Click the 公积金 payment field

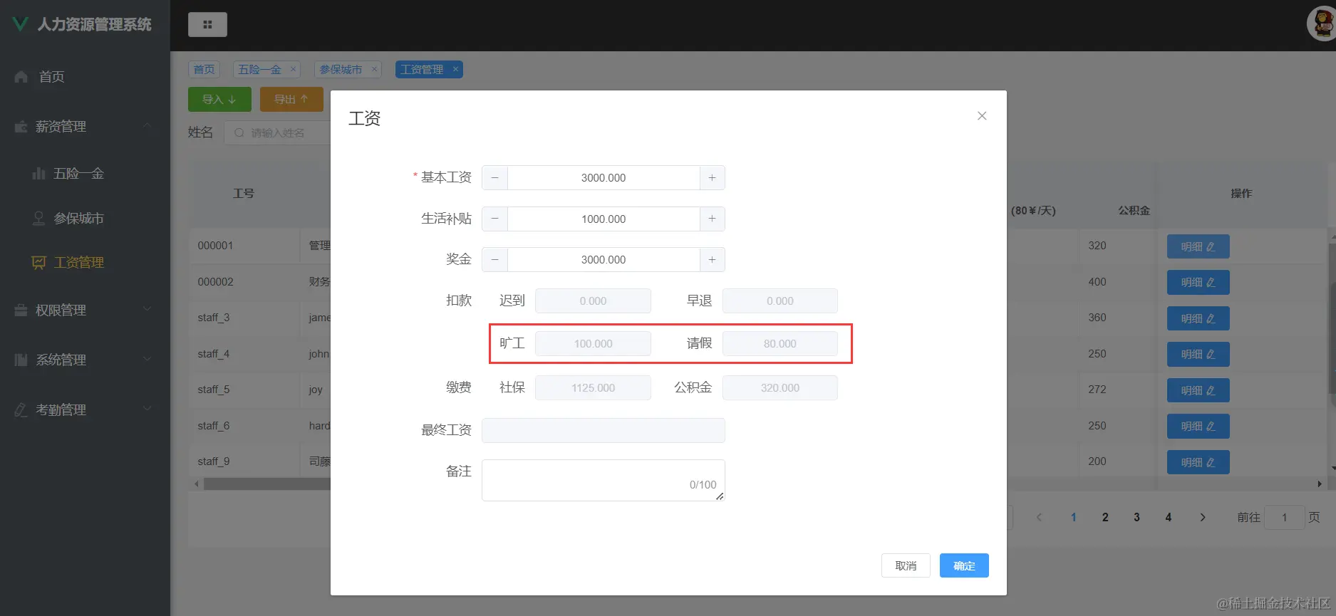click(x=780, y=387)
